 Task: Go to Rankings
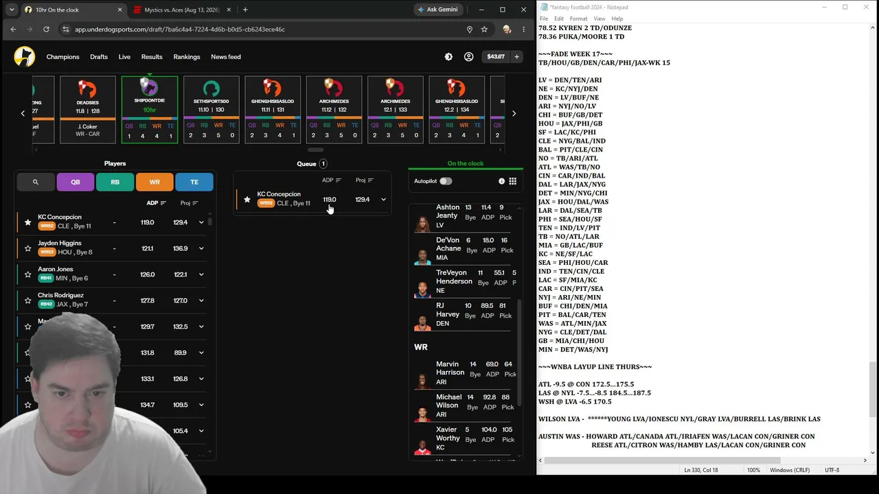coord(187,57)
